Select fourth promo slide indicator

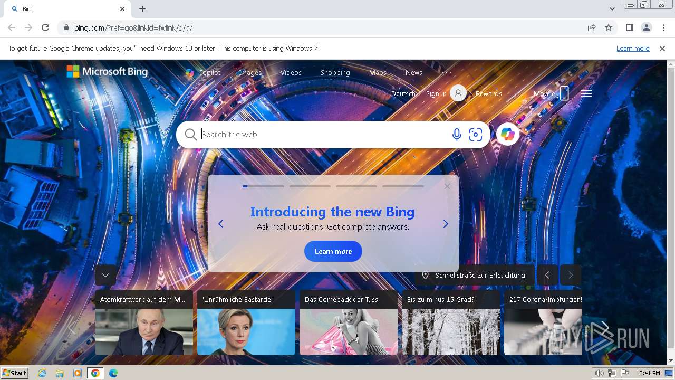click(403, 186)
